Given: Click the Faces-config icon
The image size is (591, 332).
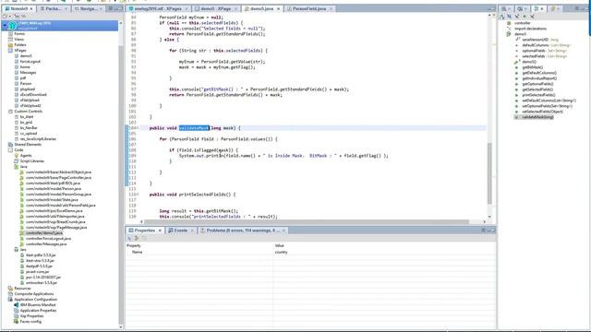Looking at the screenshot, I should click(x=17, y=322).
